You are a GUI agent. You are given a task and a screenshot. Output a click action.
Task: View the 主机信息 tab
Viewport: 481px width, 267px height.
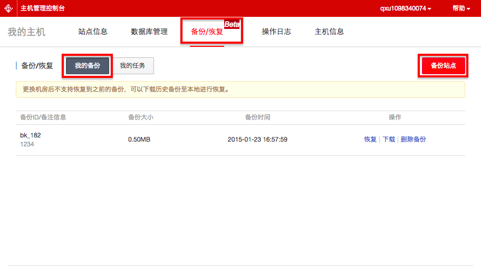pyautogui.click(x=329, y=32)
